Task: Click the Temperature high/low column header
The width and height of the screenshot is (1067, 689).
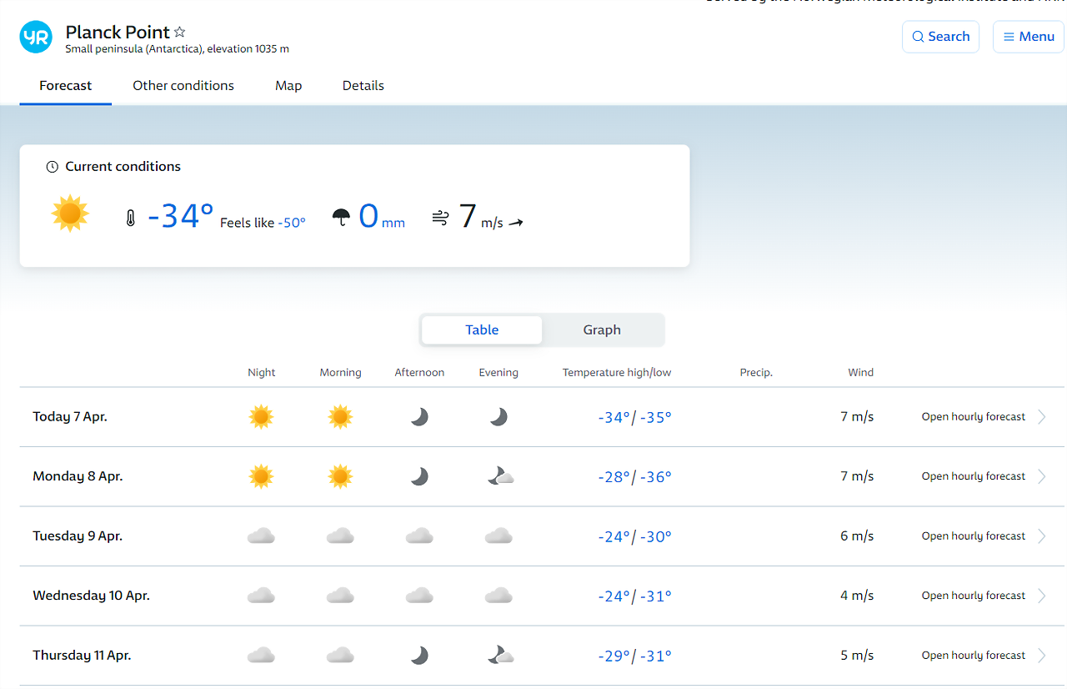Action: (x=617, y=373)
